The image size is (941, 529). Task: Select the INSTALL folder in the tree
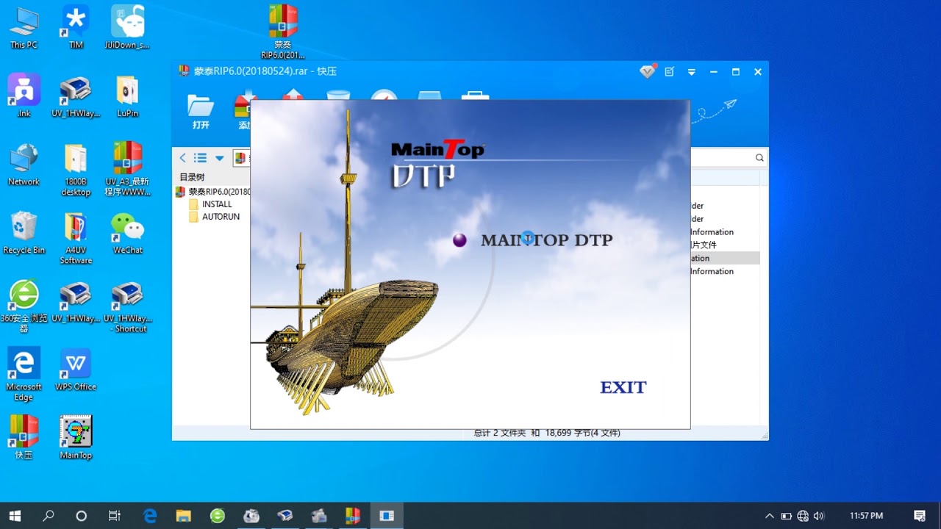click(x=210, y=204)
